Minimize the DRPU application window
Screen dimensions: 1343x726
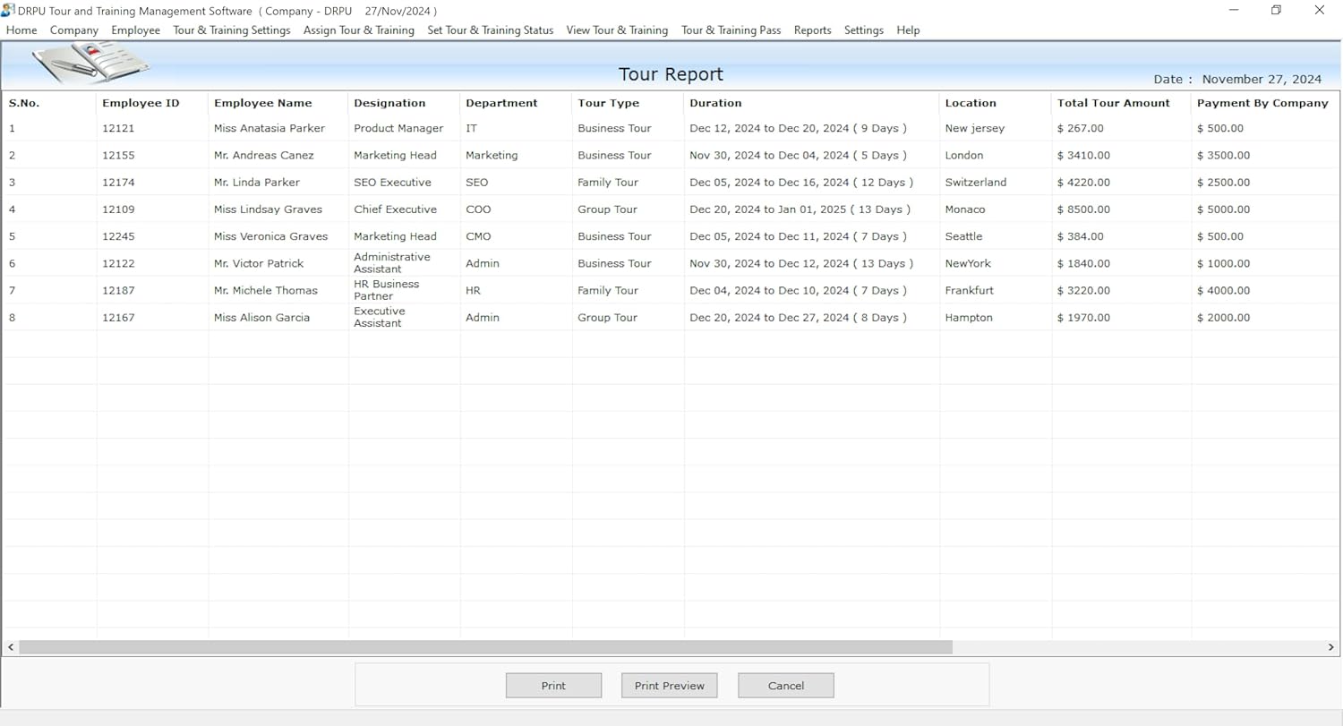[1234, 11]
